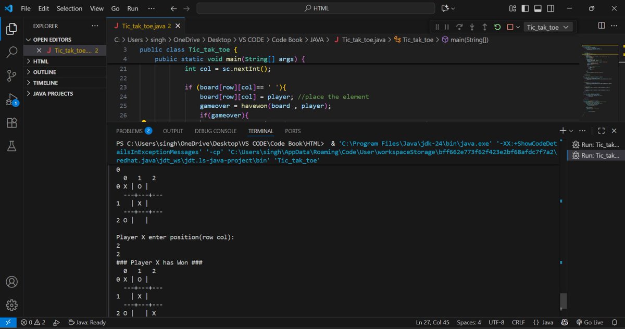This screenshot has height=329, width=625.
Task: Pause the debug session
Action: click(446, 27)
